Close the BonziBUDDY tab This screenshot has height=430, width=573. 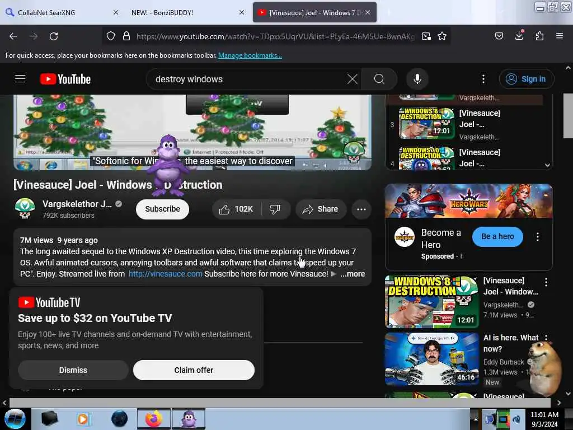[242, 12]
